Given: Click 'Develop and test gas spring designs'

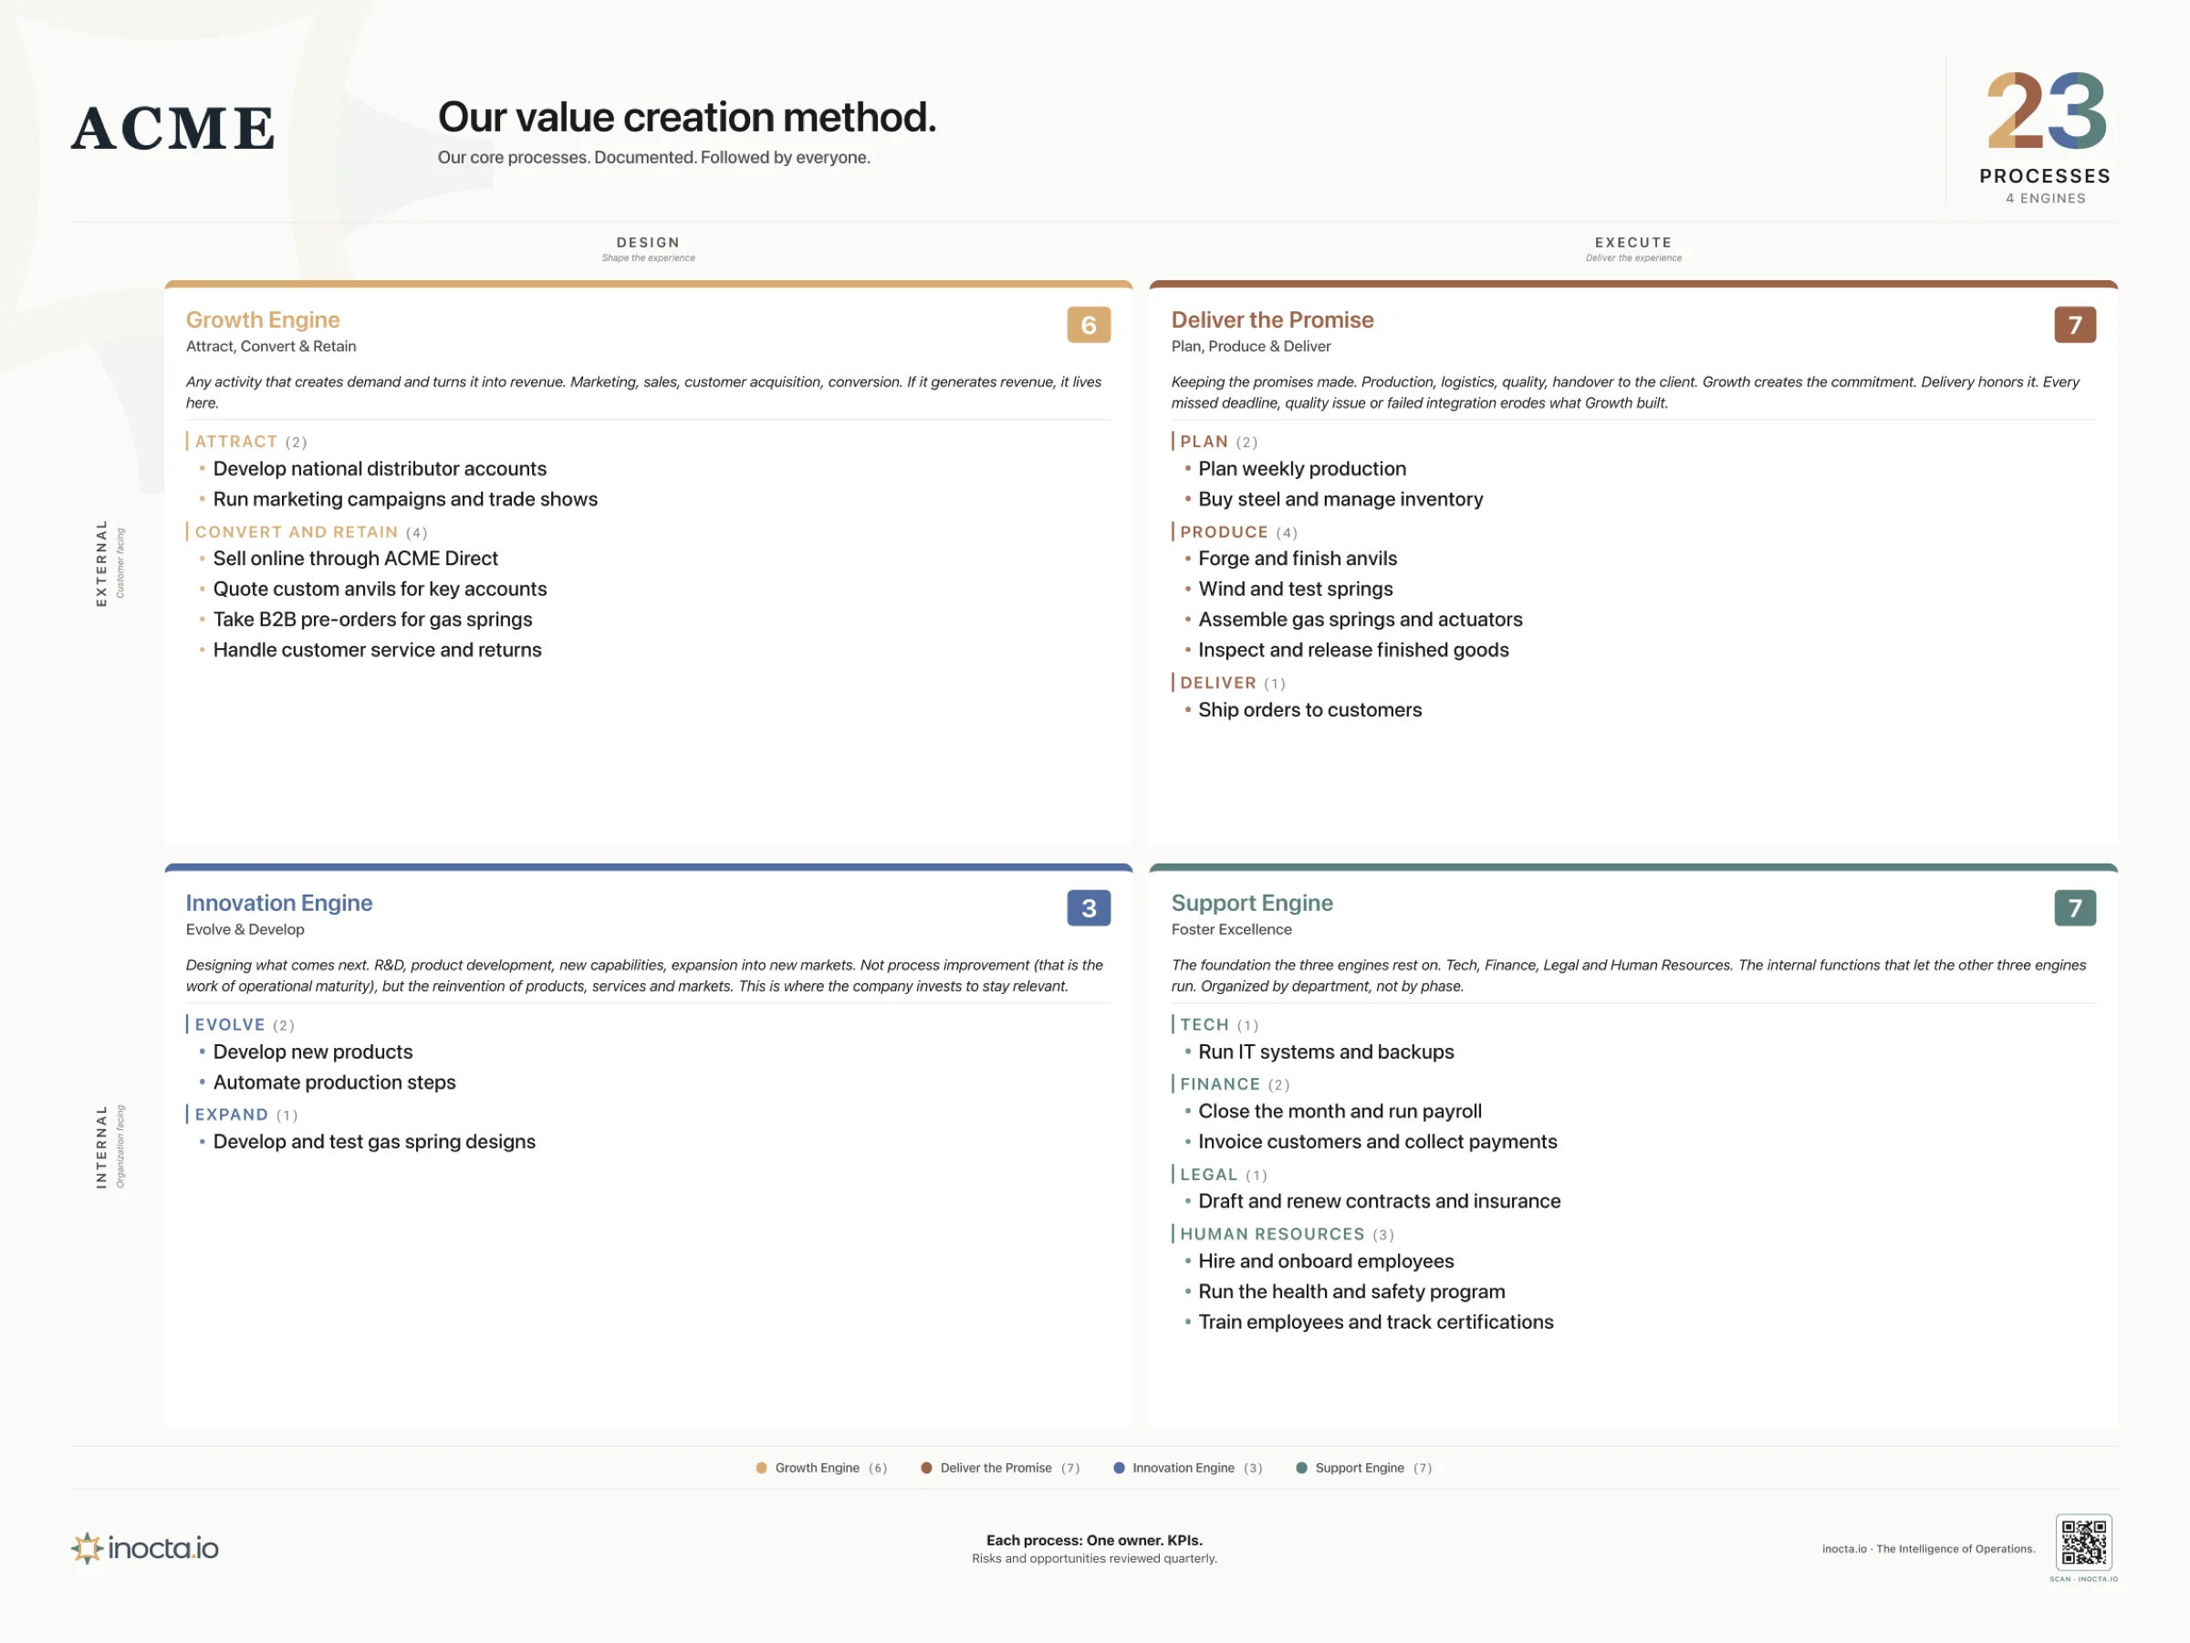Looking at the screenshot, I should click(x=374, y=1142).
